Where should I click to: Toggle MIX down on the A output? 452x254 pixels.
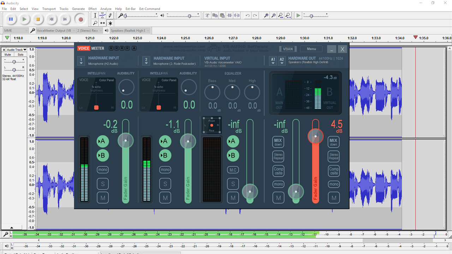pyautogui.click(x=278, y=142)
